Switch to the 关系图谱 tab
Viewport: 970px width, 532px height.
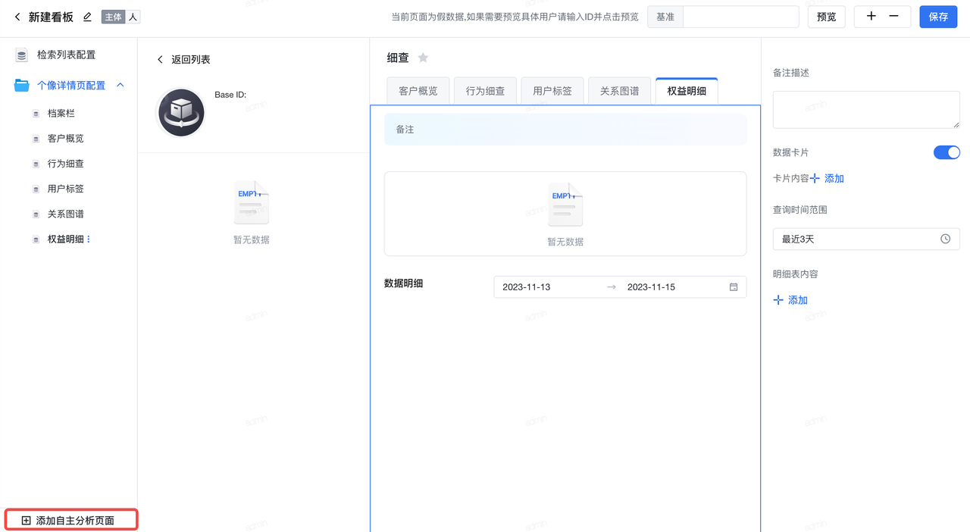coord(619,91)
